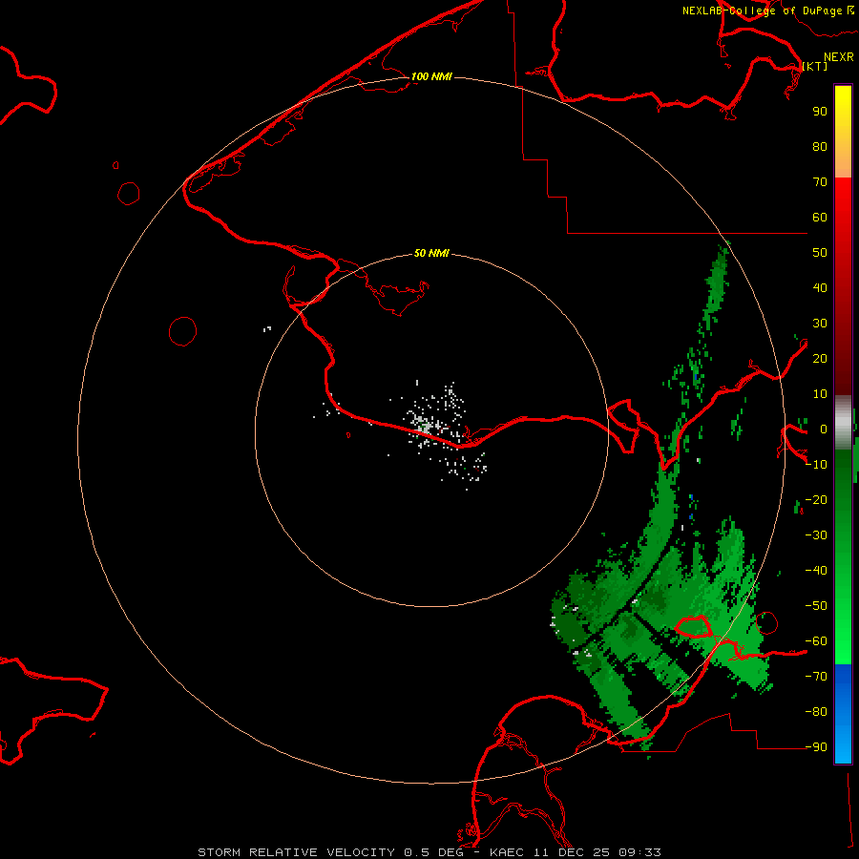Click the 30 value on color scale
Image resolution: width=859 pixels, height=859 pixels.
(820, 324)
